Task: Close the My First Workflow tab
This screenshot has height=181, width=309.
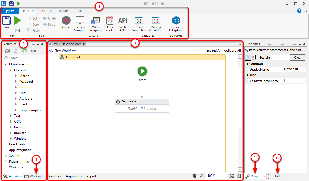Action: (x=84, y=44)
